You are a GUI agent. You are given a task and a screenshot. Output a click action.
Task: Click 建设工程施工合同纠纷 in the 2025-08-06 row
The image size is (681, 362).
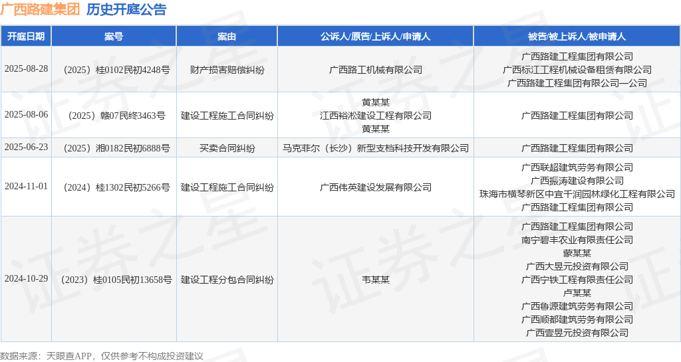click(227, 116)
